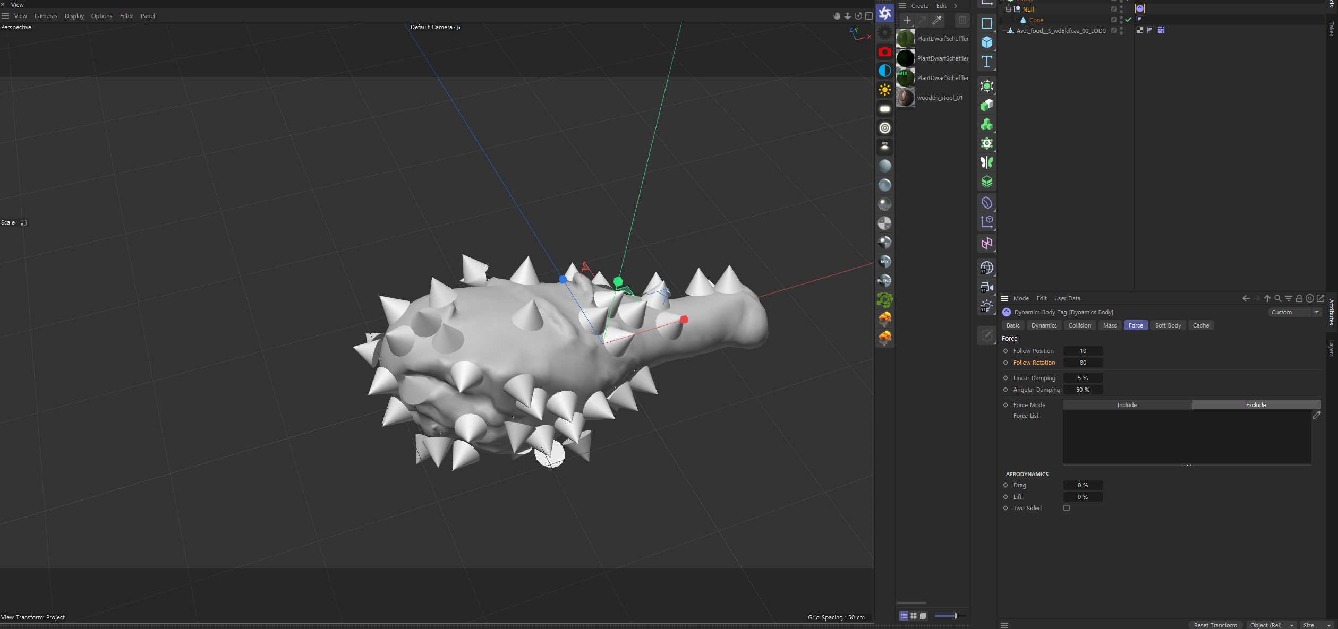Image resolution: width=1338 pixels, height=629 pixels.
Task: Select the IES light icon
Action: [884, 147]
